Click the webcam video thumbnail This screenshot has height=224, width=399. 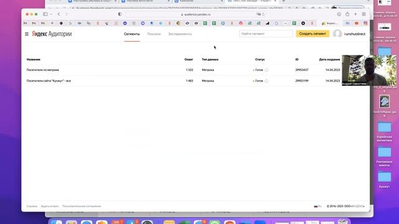click(x=369, y=70)
